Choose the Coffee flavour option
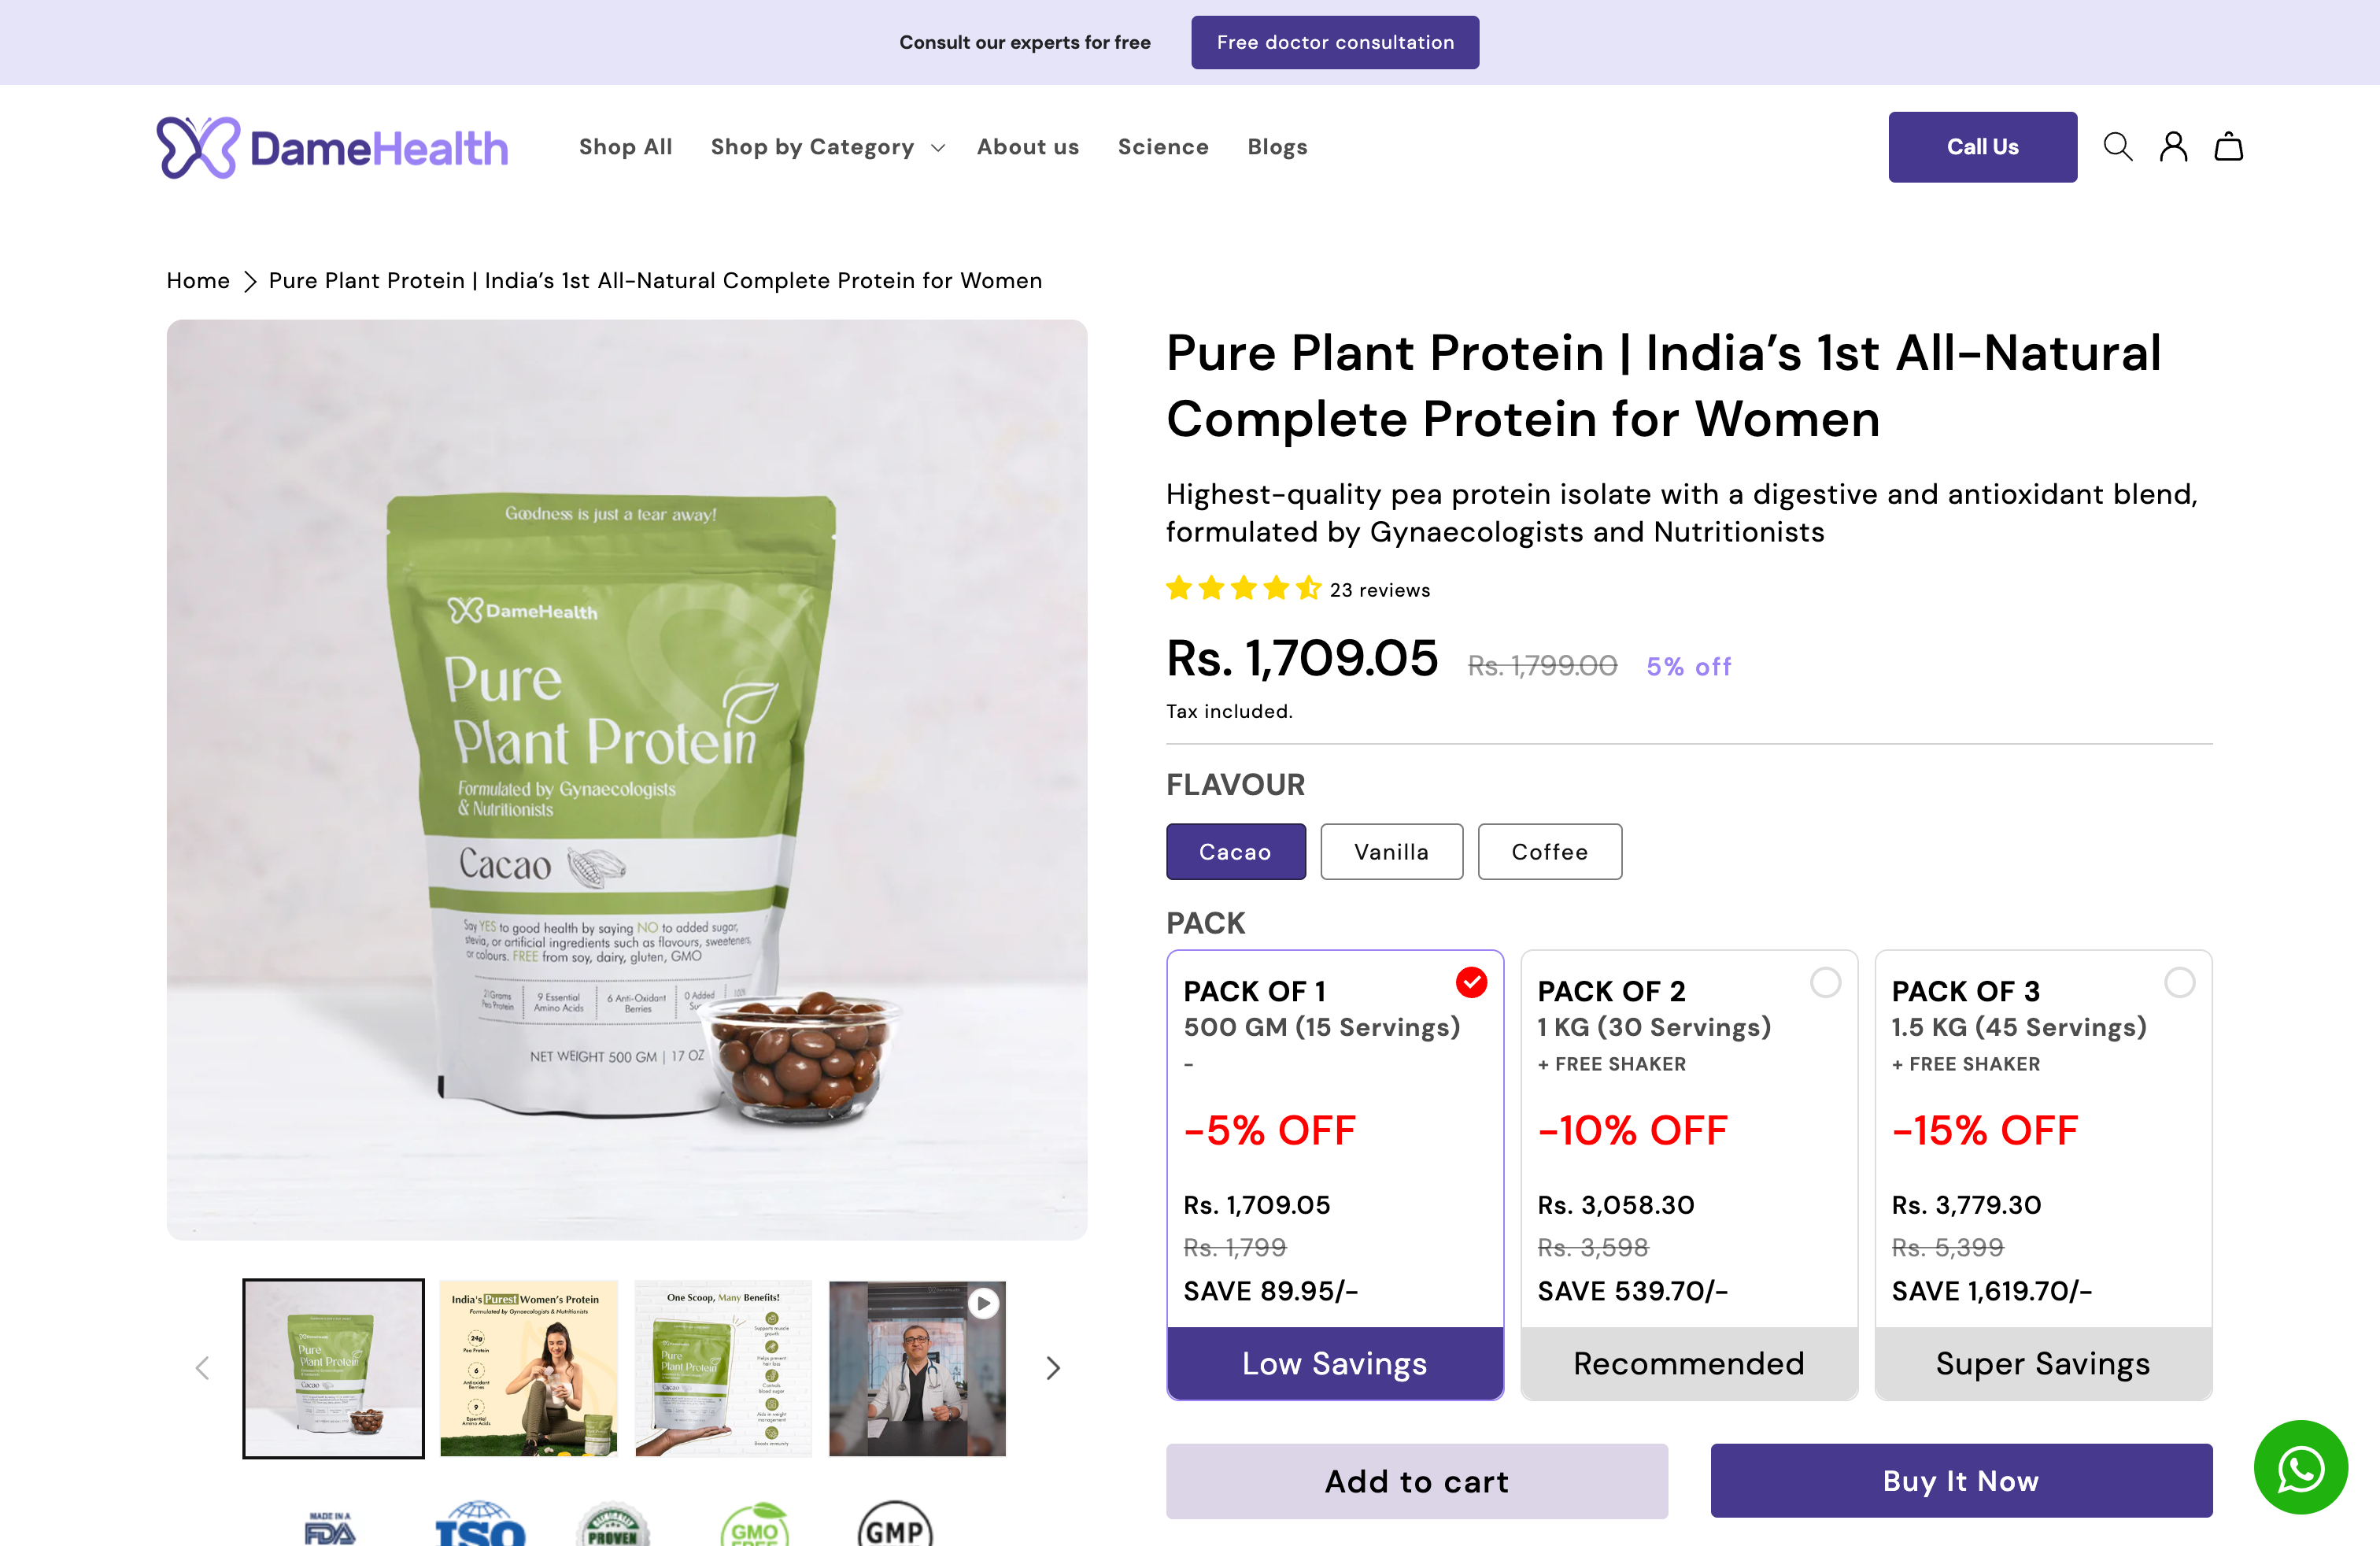Image resolution: width=2380 pixels, height=1546 pixels. coord(1549,852)
